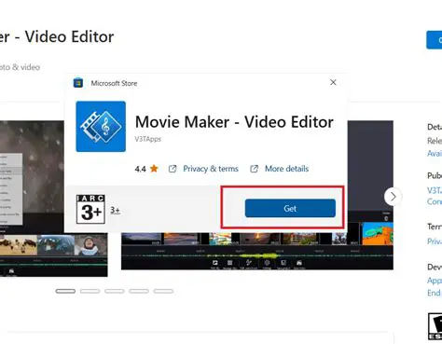
Task: Click the orange star rating icon
Action: coord(154,169)
